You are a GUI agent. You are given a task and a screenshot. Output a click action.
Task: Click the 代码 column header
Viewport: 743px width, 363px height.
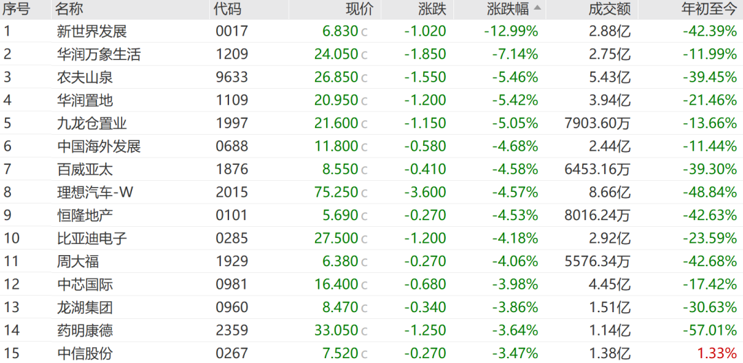pos(228,8)
